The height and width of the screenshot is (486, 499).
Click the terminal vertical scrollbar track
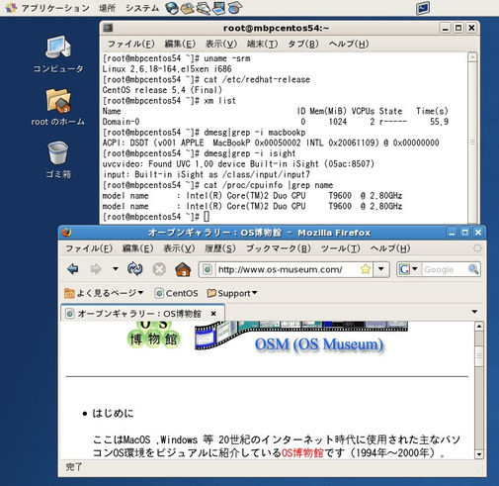(472, 143)
